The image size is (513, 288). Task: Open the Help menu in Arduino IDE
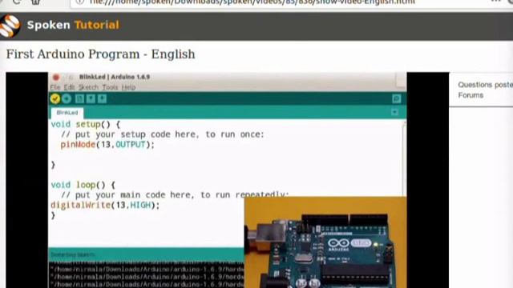click(x=128, y=87)
